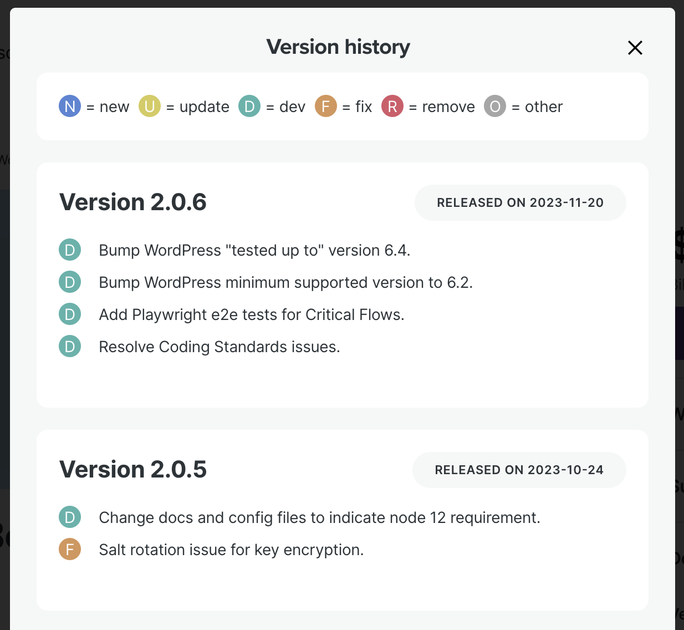Click D badge beside Coding Standards entry
Viewport: 684px width, 630px height.
[70, 347]
